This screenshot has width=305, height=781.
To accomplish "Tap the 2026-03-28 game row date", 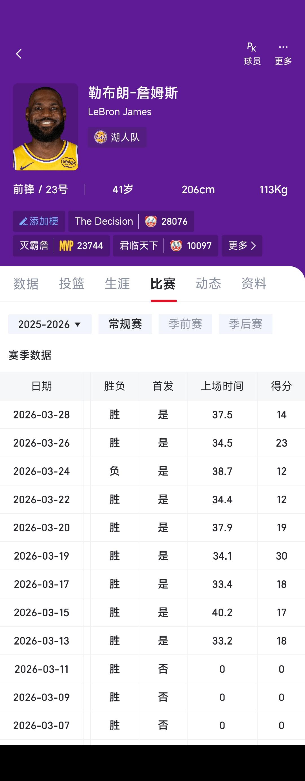I will tap(42, 415).
